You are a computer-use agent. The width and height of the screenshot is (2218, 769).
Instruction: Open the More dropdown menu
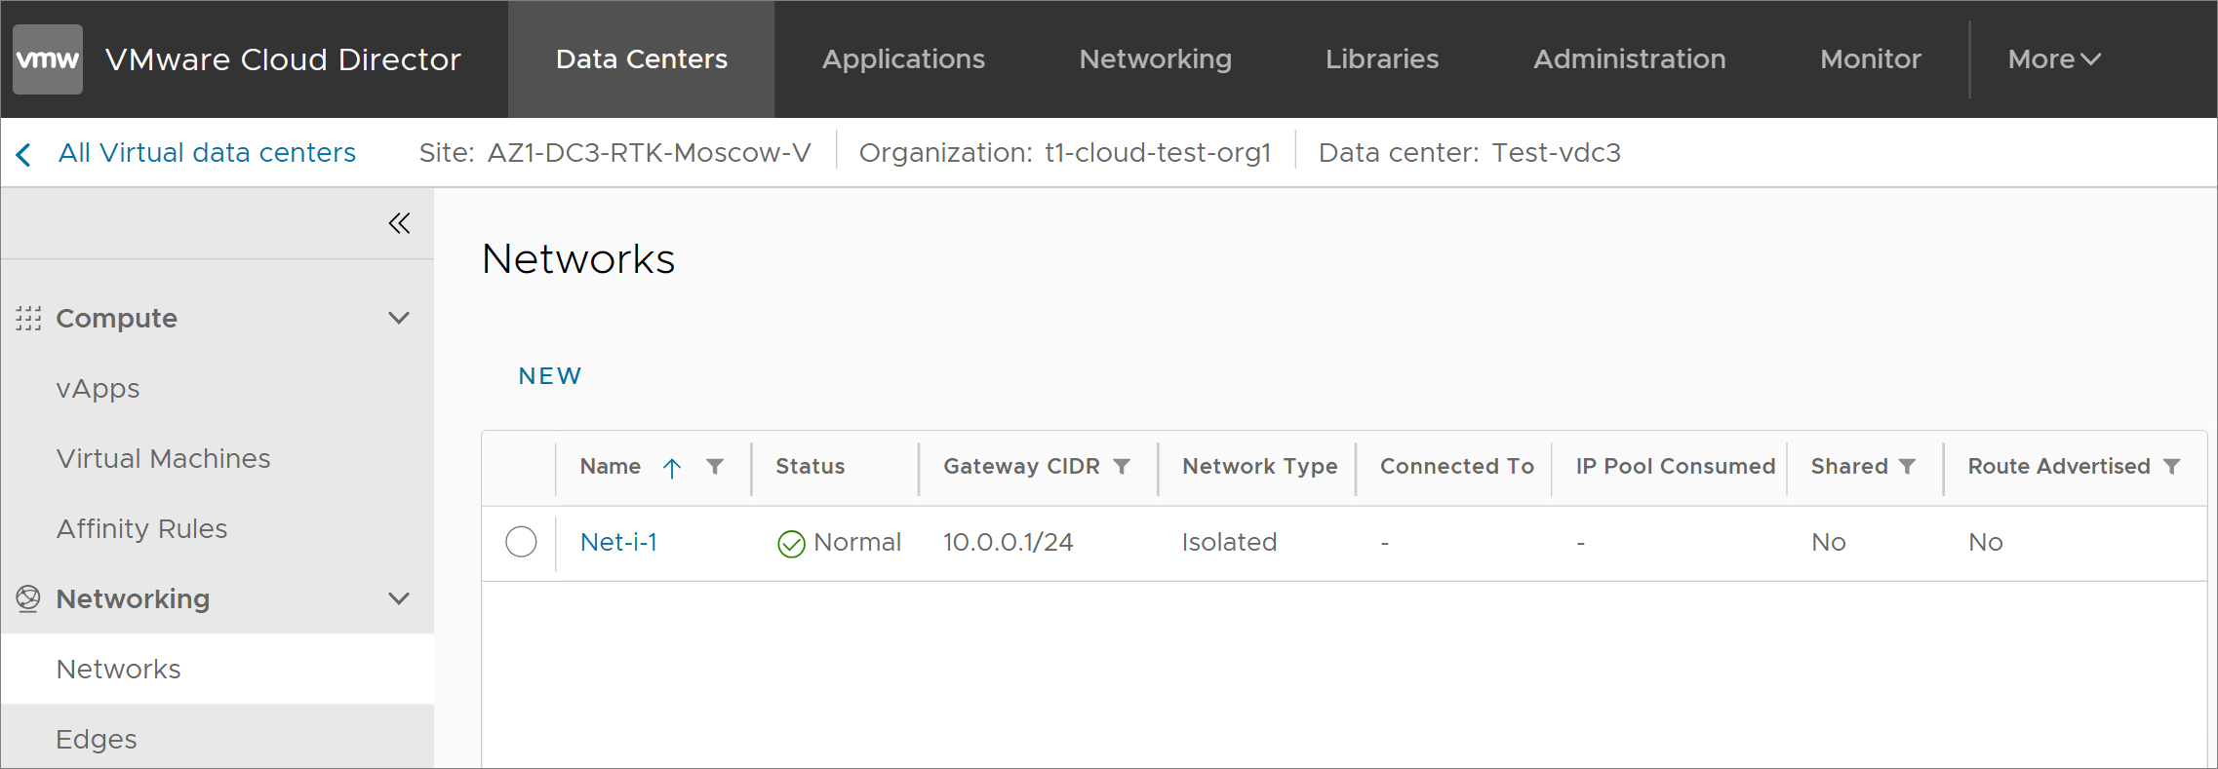pos(2054,59)
